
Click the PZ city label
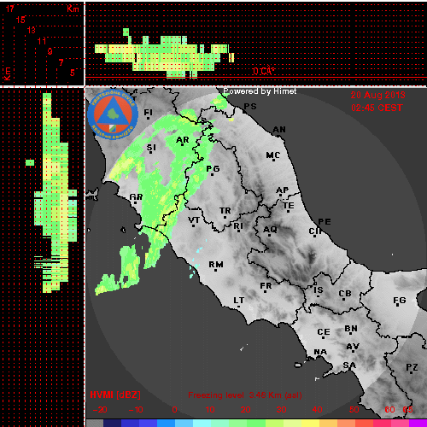pyautogui.click(x=412, y=367)
